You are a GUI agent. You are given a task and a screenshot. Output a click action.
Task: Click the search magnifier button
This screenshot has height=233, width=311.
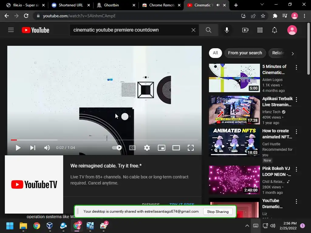208,30
